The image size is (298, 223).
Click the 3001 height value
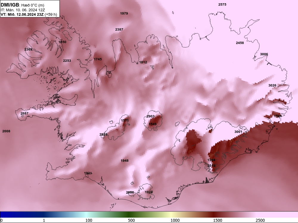pos(238,132)
